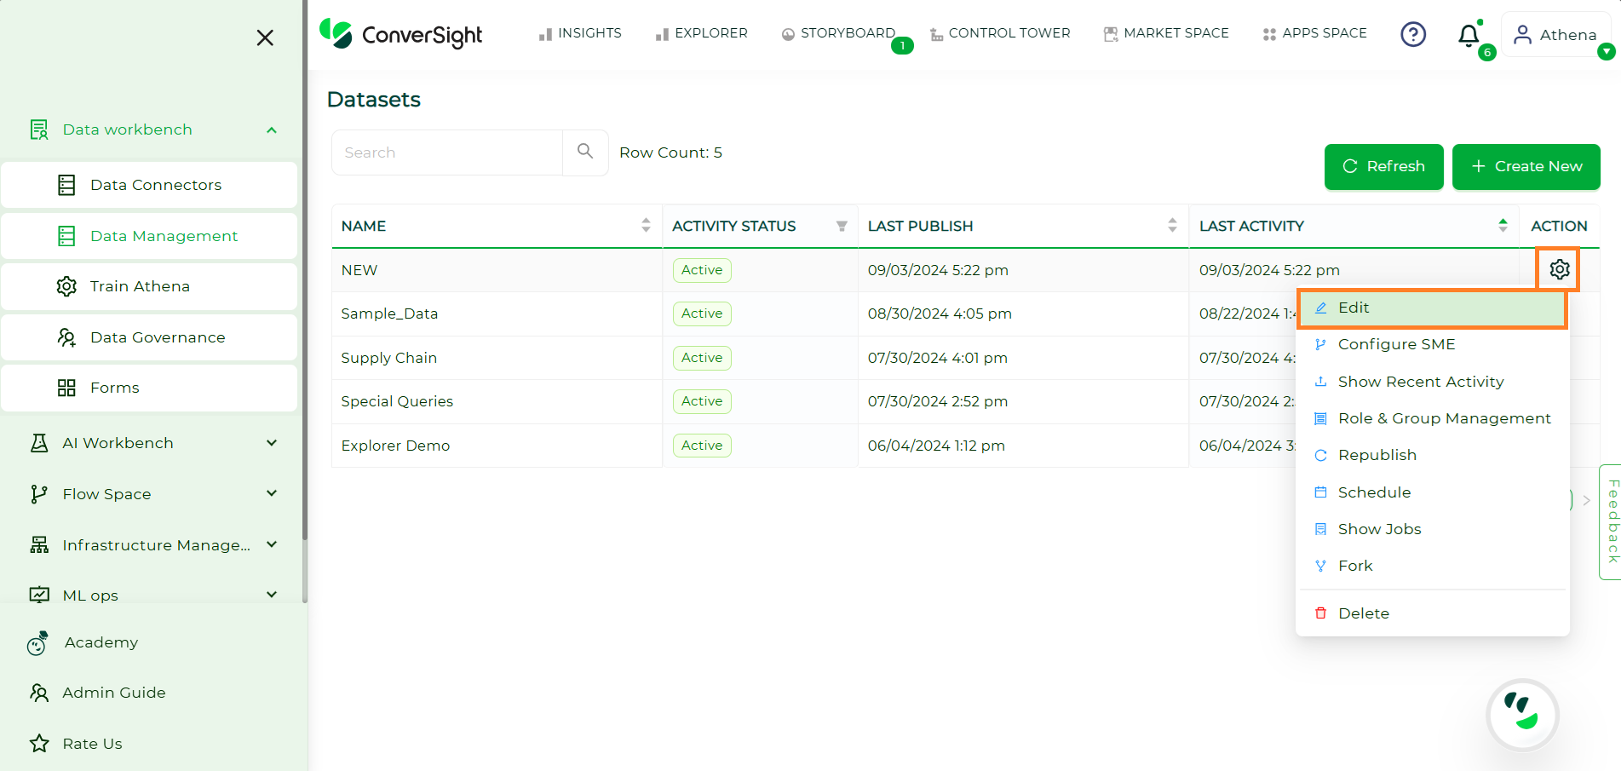Choose Republish in the context menu

pyautogui.click(x=1377, y=455)
